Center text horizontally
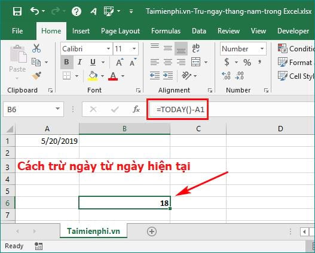 tap(168, 62)
